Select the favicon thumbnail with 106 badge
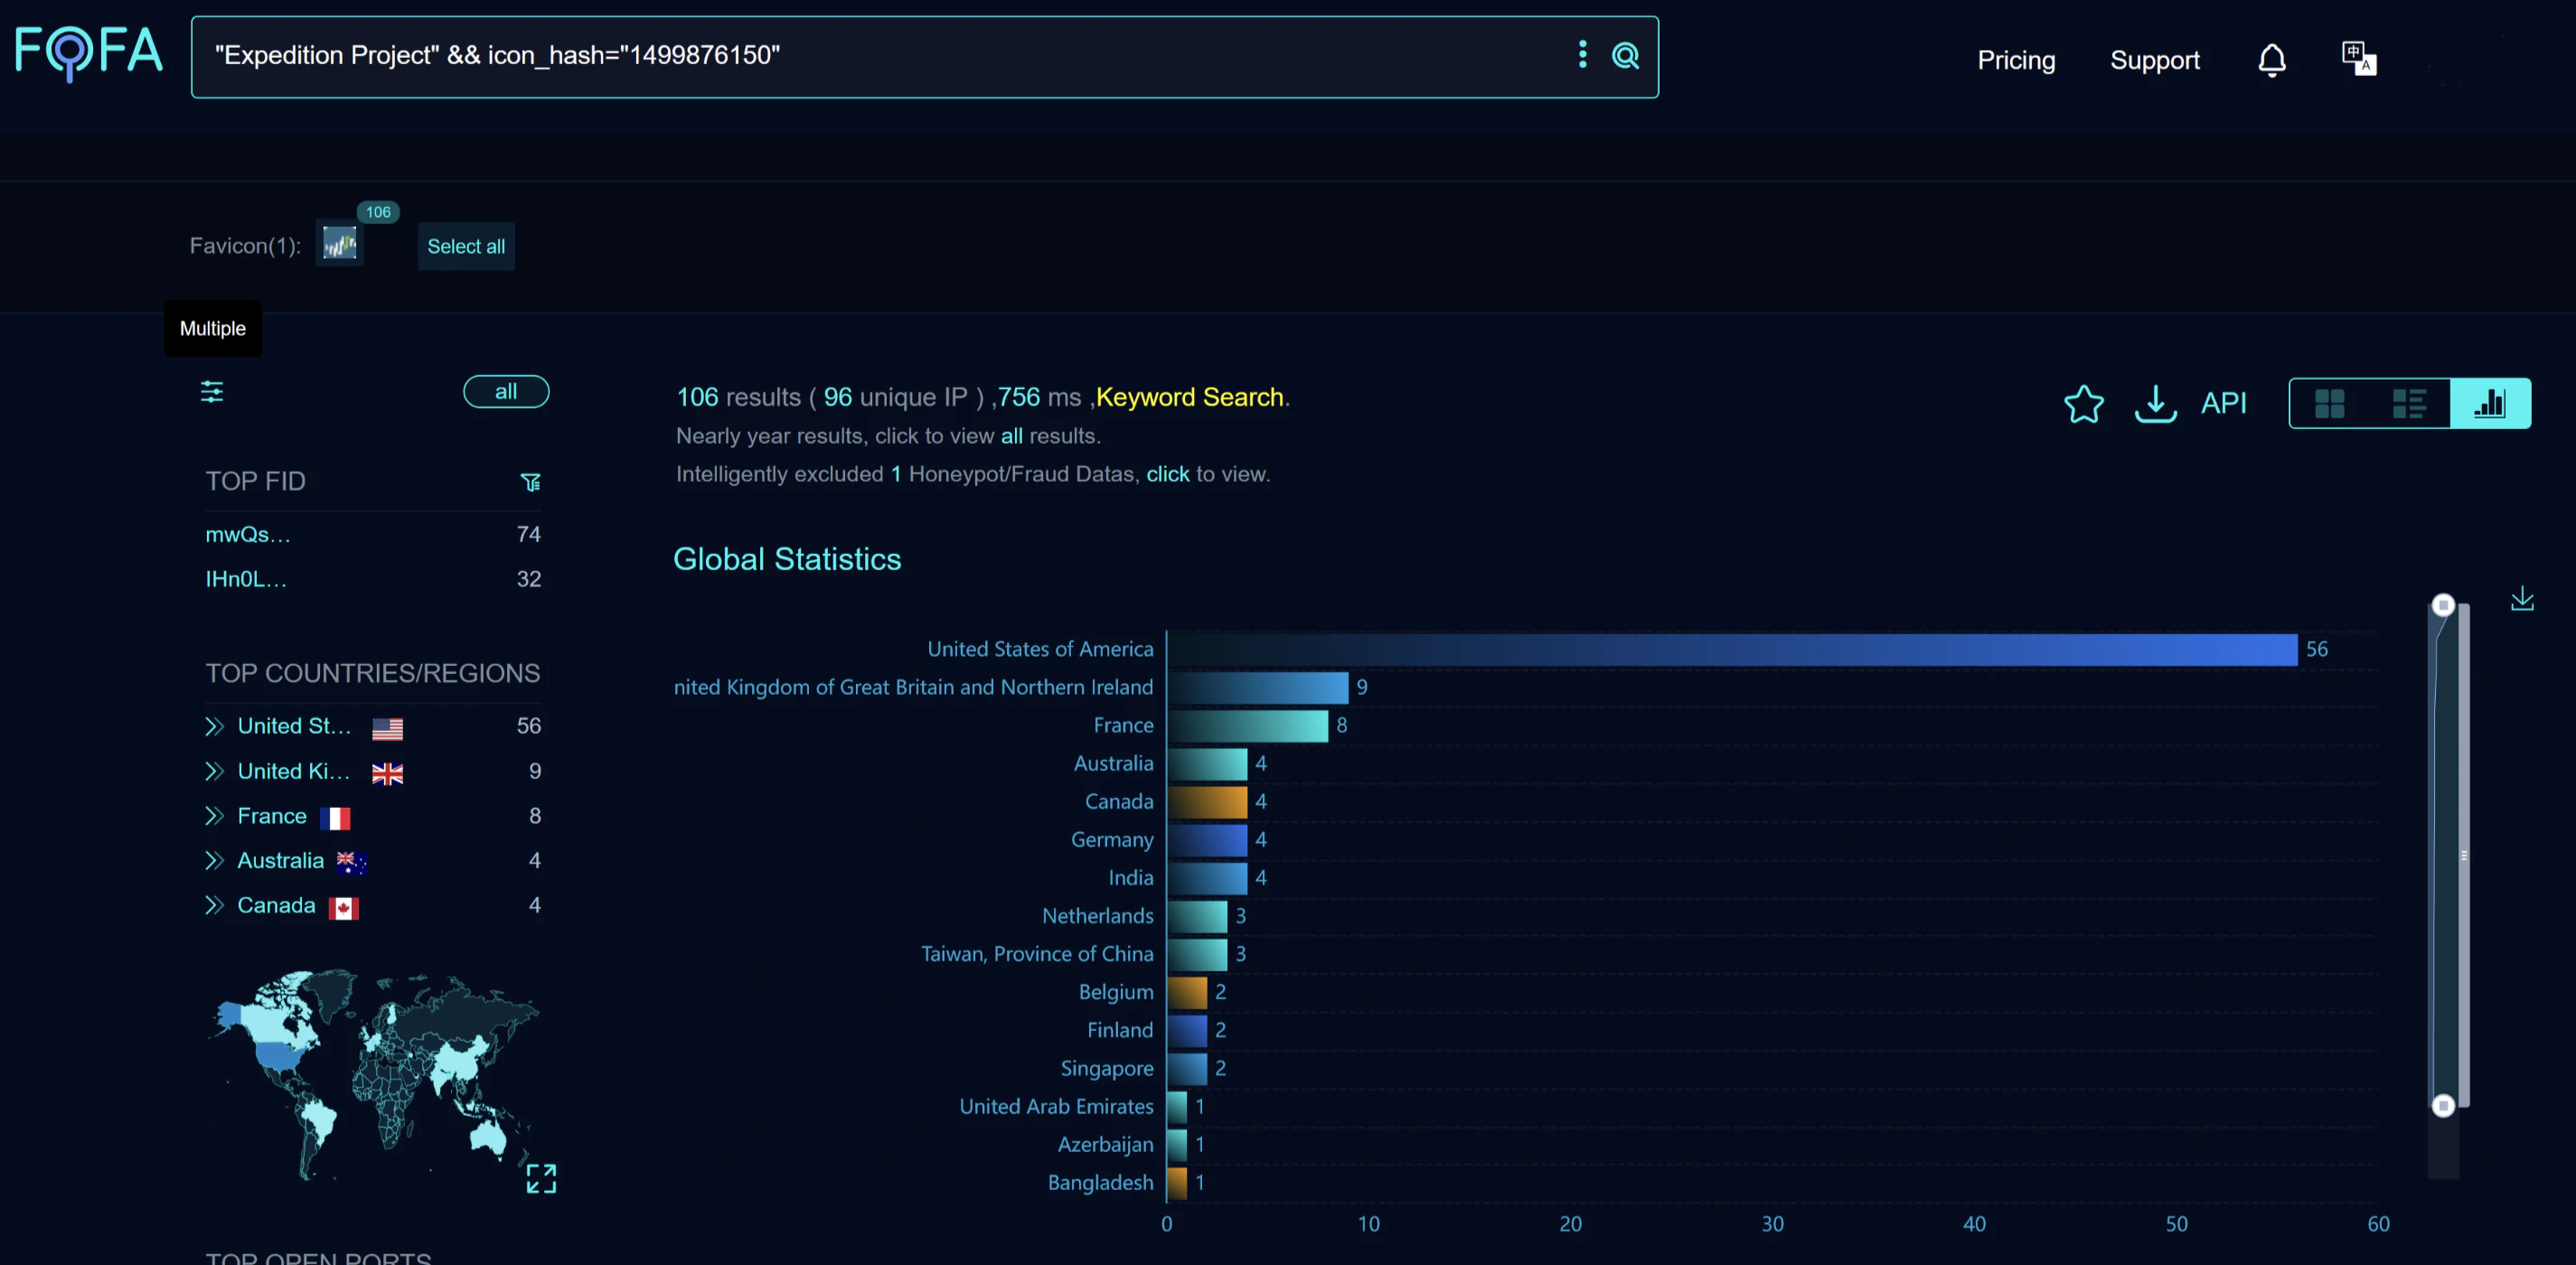Image resolution: width=2576 pixels, height=1265 pixels. 340,244
